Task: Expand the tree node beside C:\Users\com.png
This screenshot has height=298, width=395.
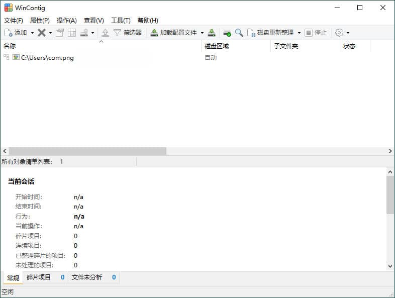Action: (7, 57)
